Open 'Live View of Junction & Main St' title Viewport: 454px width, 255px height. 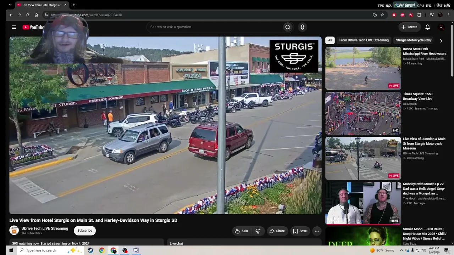tap(424, 143)
